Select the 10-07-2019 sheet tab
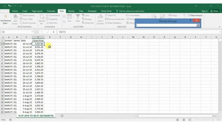This screenshot has height=125, width=222. click(x=36, y=116)
